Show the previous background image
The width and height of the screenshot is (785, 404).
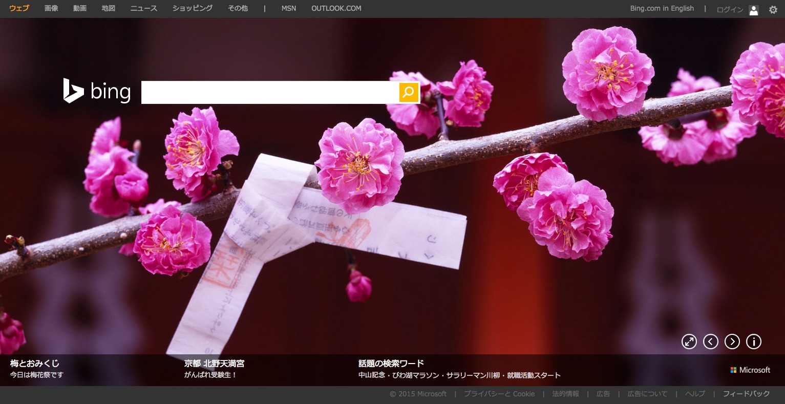(x=711, y=342)
